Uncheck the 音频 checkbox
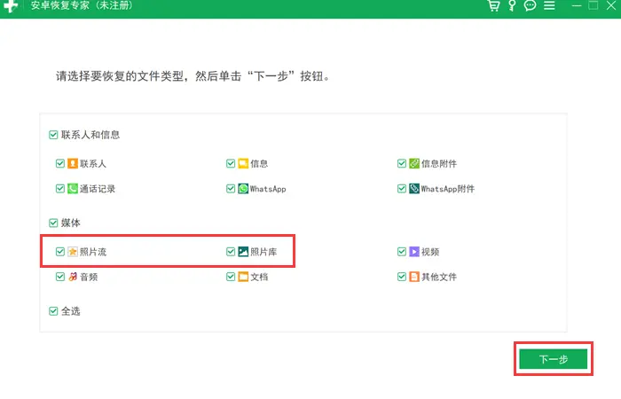 click(60, 277)
